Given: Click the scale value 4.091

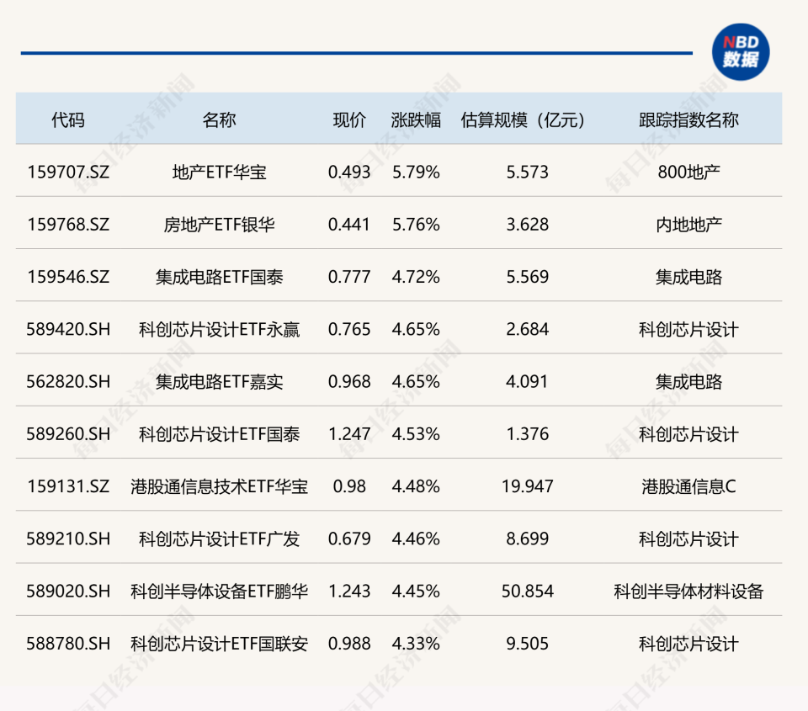Looking at the screenshot, I should click(527, 382).
